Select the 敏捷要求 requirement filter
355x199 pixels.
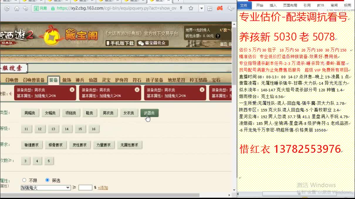coord(32,145)
